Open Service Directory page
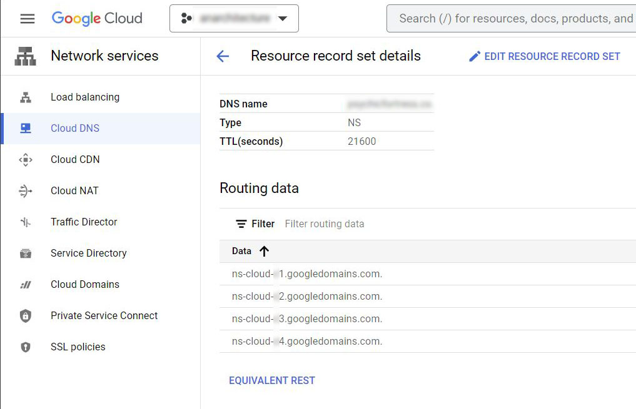 89,253
